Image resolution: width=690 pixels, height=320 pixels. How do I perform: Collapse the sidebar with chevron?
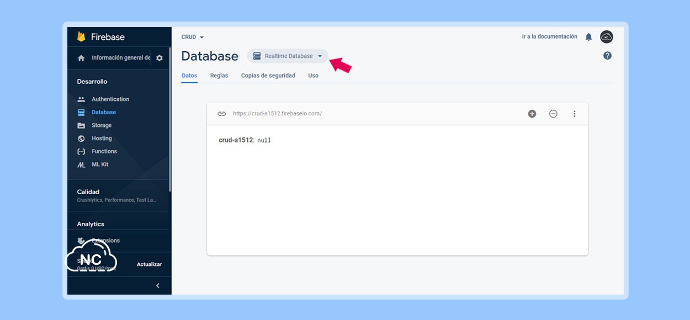[158, 286]
